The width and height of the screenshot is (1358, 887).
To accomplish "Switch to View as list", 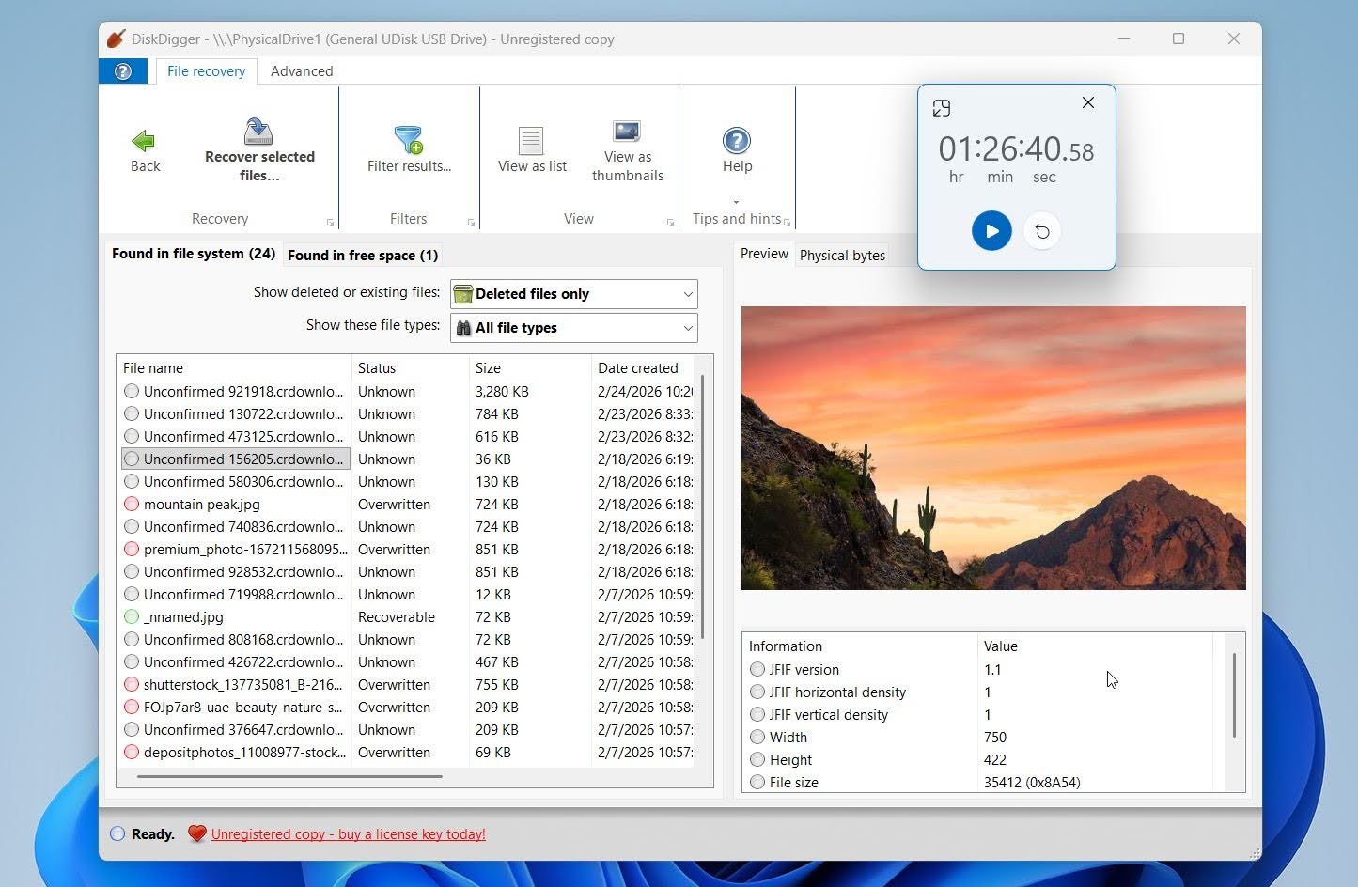I will (532, 151).
